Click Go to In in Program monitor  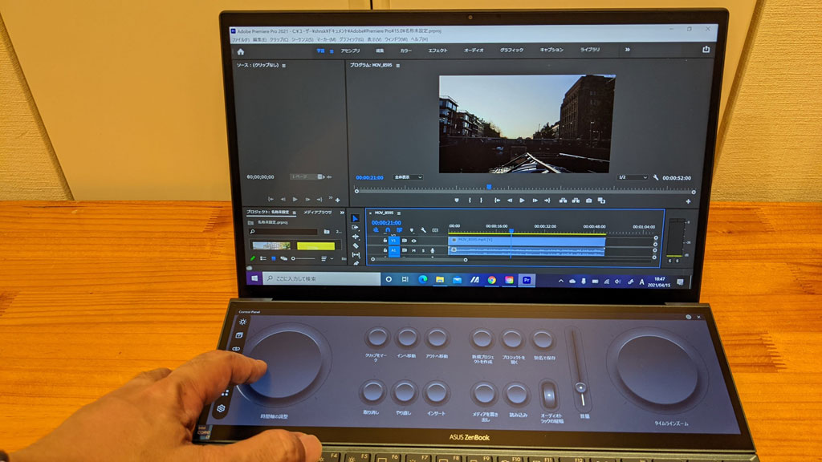(497, 200)
